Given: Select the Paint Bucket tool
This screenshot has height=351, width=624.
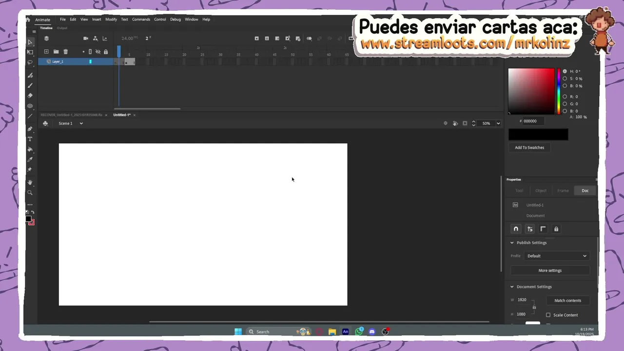Looking at the screenshot, I should coord(30,149).
